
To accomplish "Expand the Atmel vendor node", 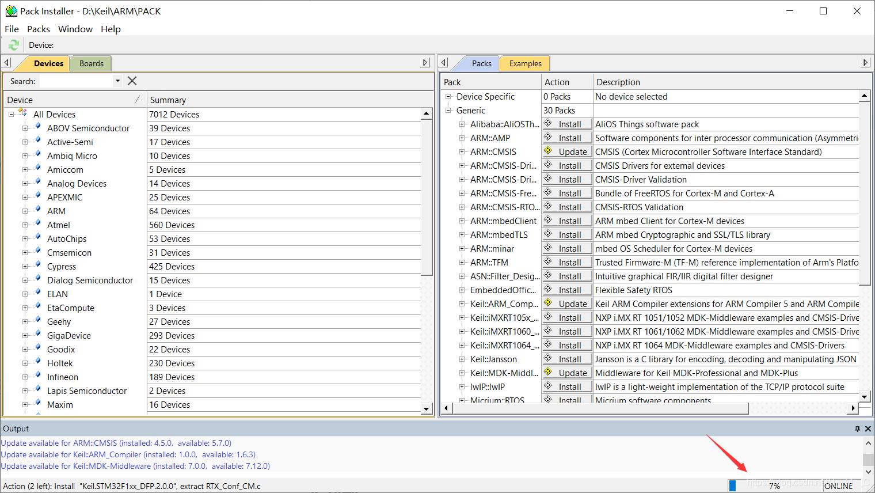I will [x=25, y=225].
